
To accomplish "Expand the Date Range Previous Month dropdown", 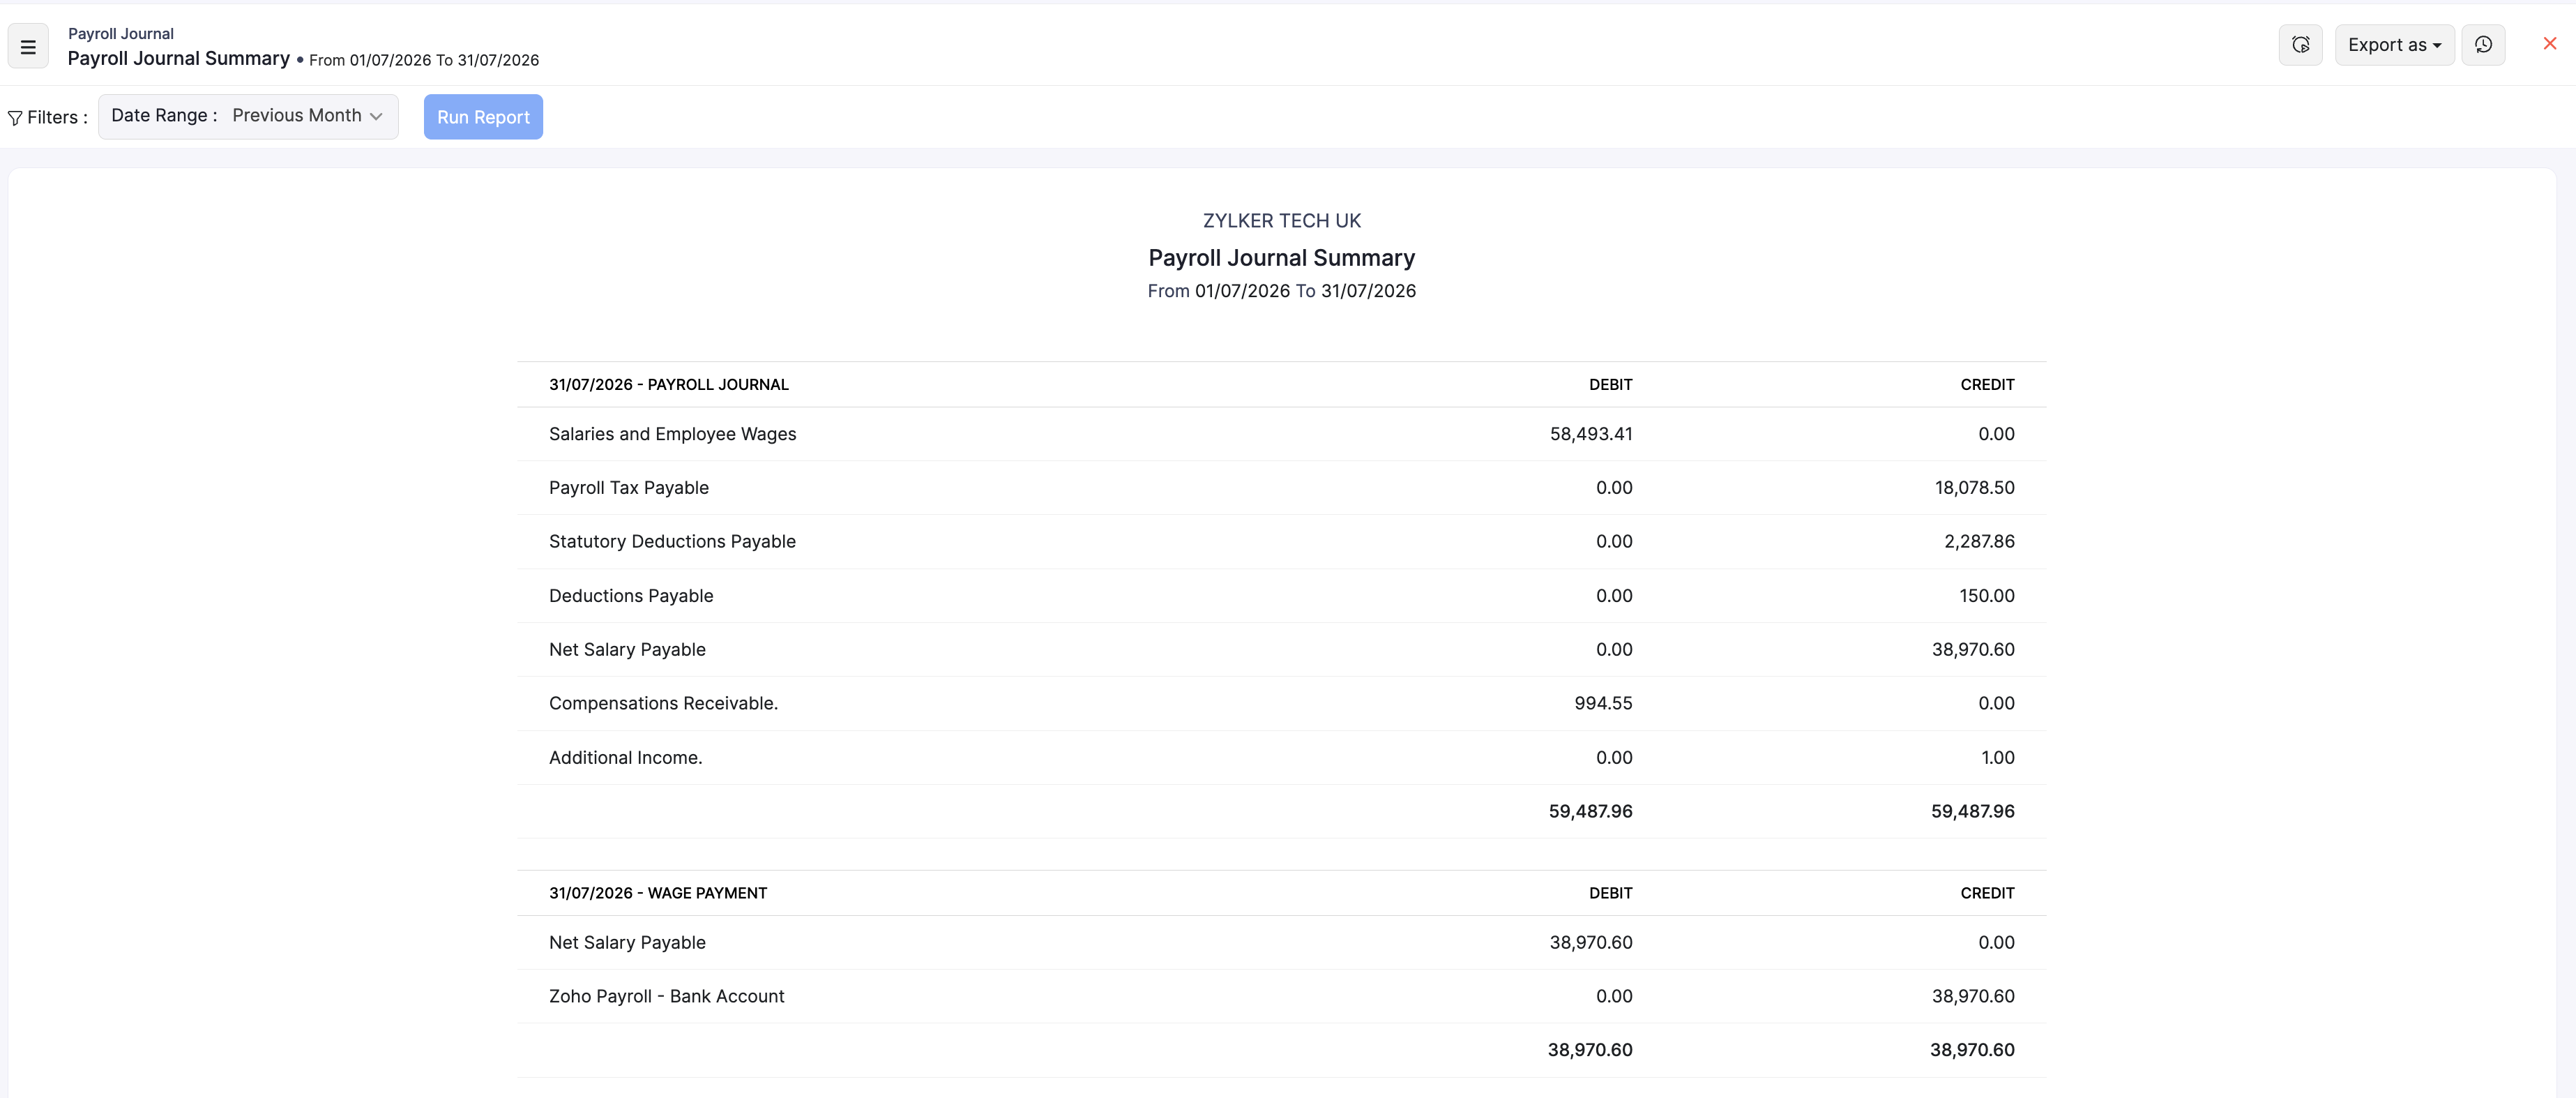I will (x=248, y=116).
